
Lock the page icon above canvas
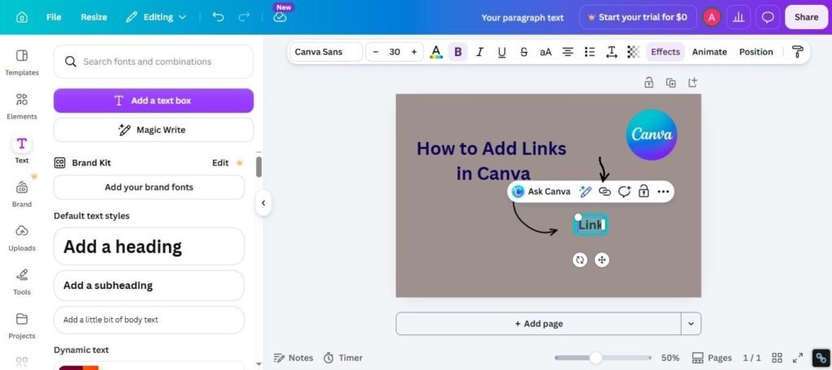[x=648, y=83]
